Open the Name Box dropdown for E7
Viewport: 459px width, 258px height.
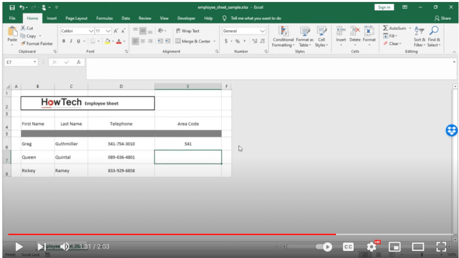pos(35,62)
